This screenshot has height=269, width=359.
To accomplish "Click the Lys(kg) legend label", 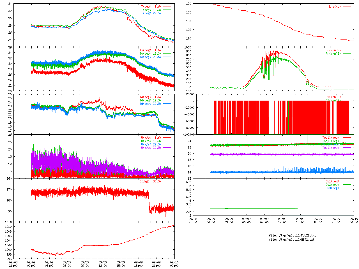I will pos(335,6).
